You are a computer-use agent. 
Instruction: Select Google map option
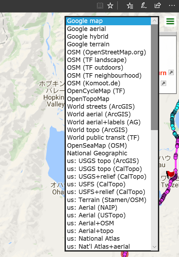pos(108,21)
